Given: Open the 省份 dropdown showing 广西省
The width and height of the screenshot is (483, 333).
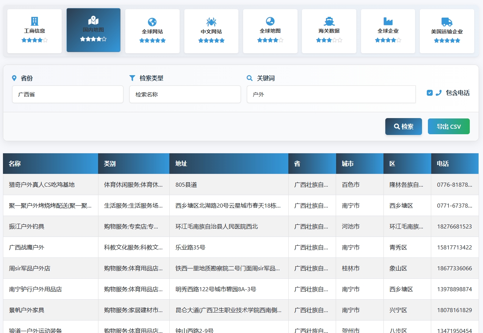Looking at the screenshot, I should pos(68,94).
